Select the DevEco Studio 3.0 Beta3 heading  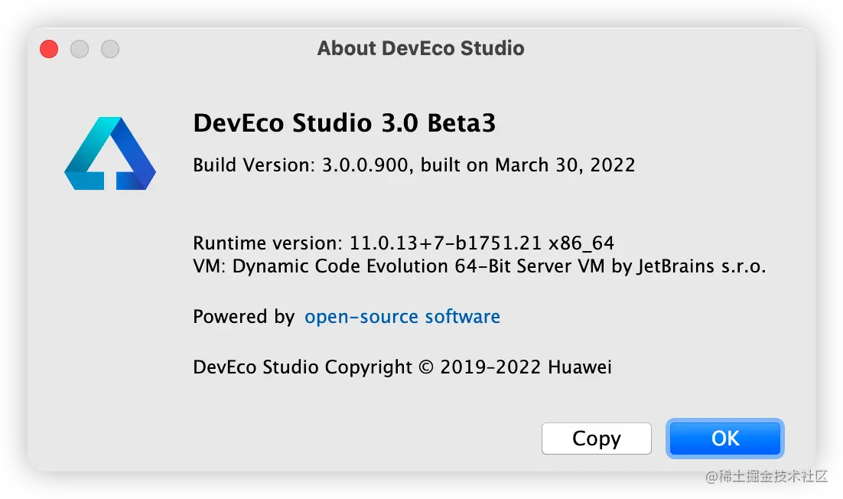[344, 122]
